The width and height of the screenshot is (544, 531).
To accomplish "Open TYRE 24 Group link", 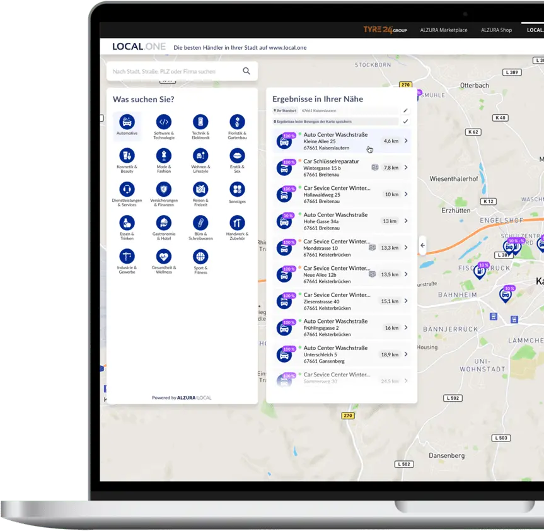I will tap(385, 30).
